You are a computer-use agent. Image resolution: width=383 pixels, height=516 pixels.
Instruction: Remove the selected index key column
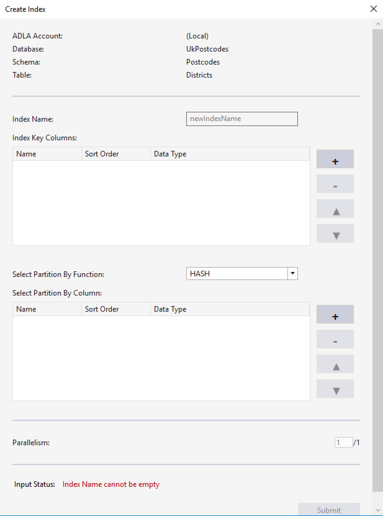[335, 184]
